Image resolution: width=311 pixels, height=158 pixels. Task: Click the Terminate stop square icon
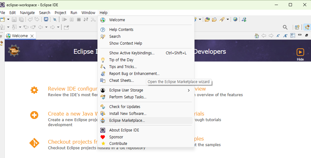[79, 19]
